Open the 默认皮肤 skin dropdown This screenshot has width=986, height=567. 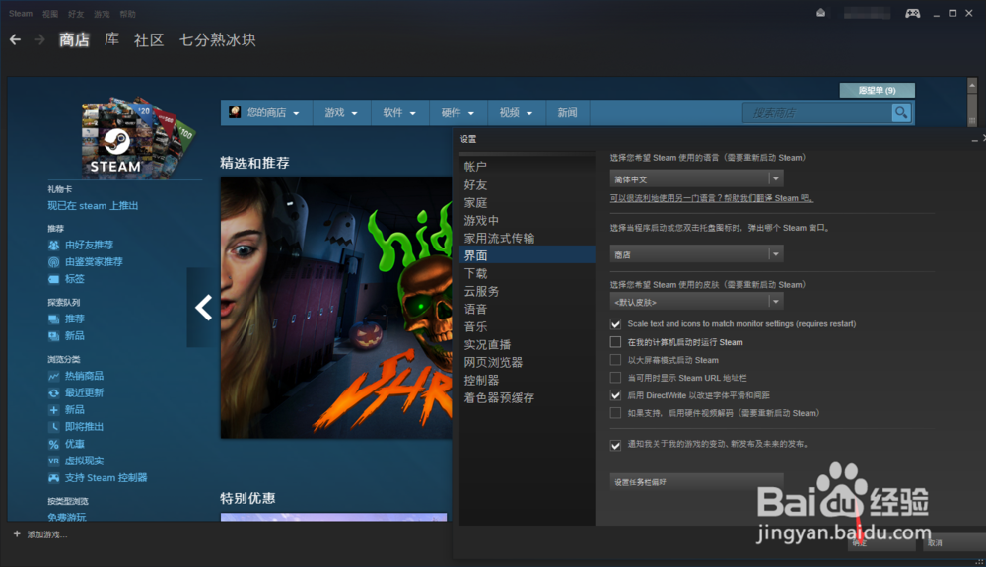696,302
